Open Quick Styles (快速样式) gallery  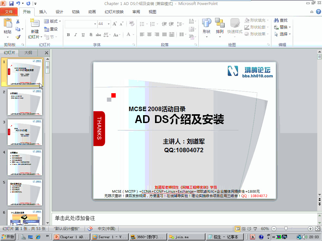pyautogui.click(x=235, y=28)
